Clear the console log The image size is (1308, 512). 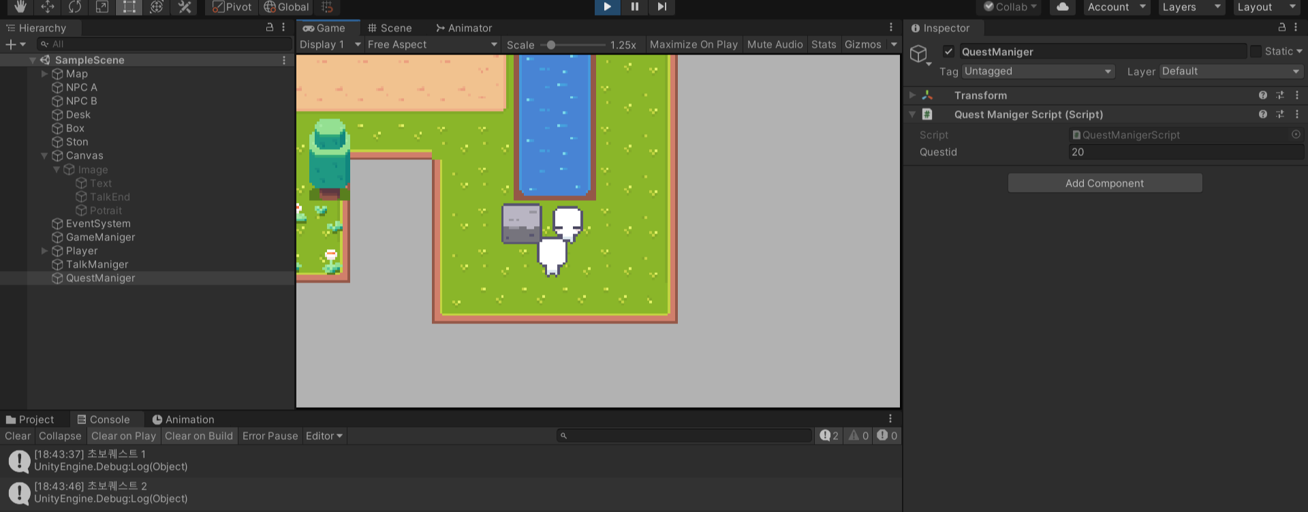(18, 436)
